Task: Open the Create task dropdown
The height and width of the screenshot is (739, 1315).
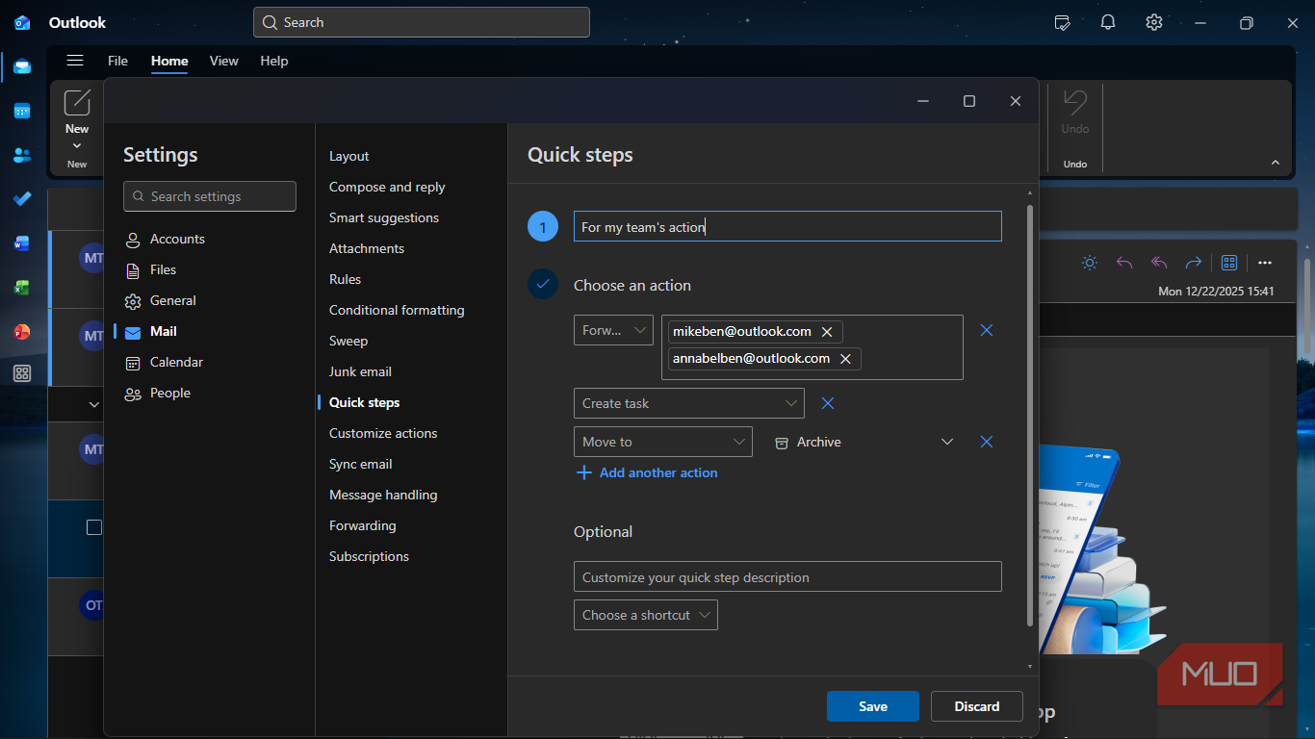Action: (689, 403)
